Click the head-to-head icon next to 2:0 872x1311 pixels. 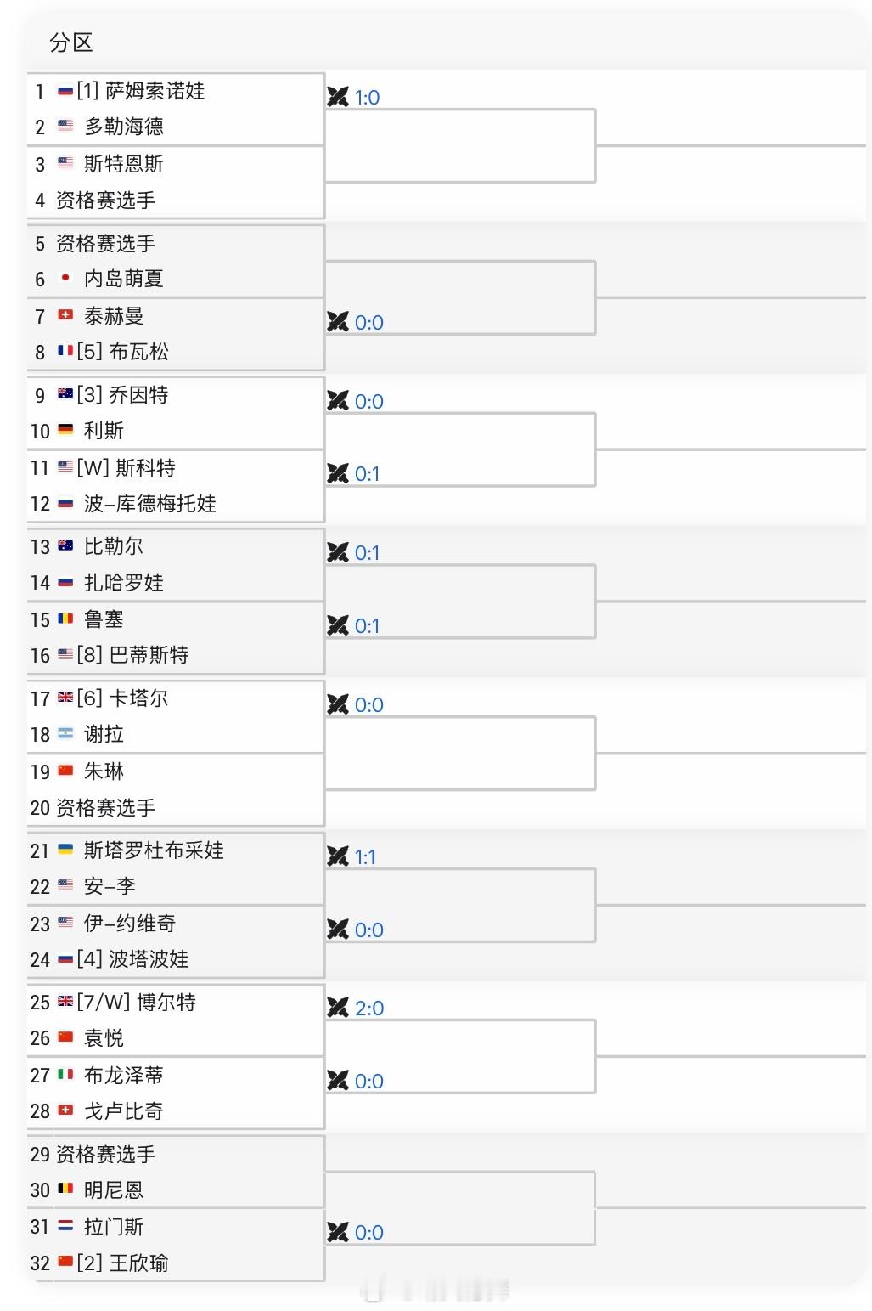(338, 1008)
